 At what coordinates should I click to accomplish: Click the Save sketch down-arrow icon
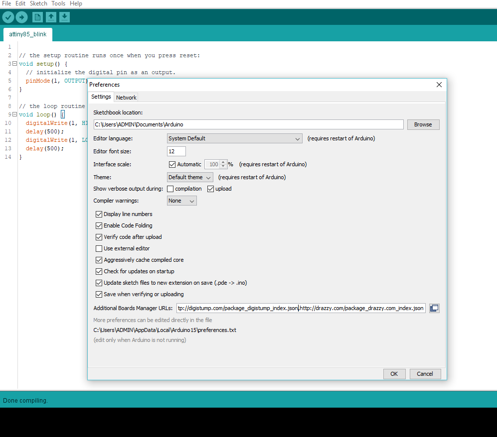click(x=64, y=17)
